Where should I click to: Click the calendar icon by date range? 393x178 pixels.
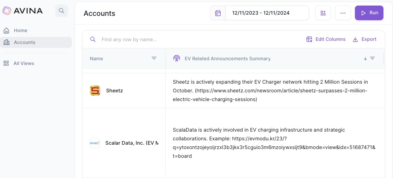(x=218, y=13)
